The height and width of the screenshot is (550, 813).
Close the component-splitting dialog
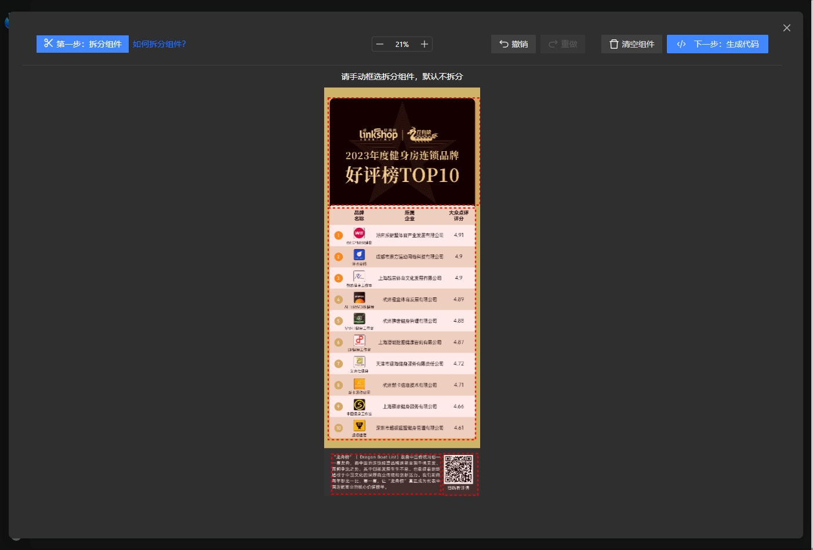pos(787,28)
